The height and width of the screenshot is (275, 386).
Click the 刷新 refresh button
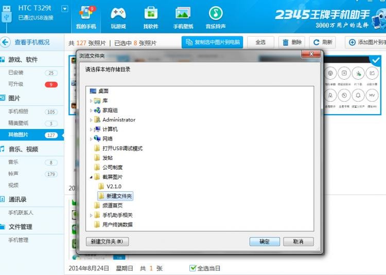(x=322, y=42)
